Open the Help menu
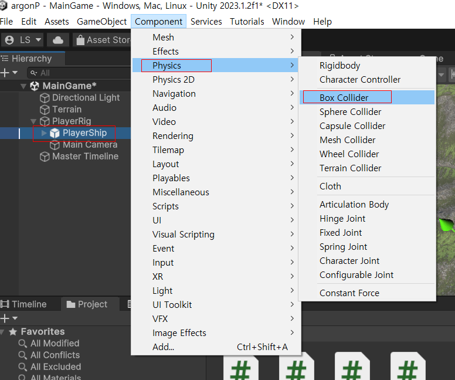455x380 pixels. click(x=322, y=22)
